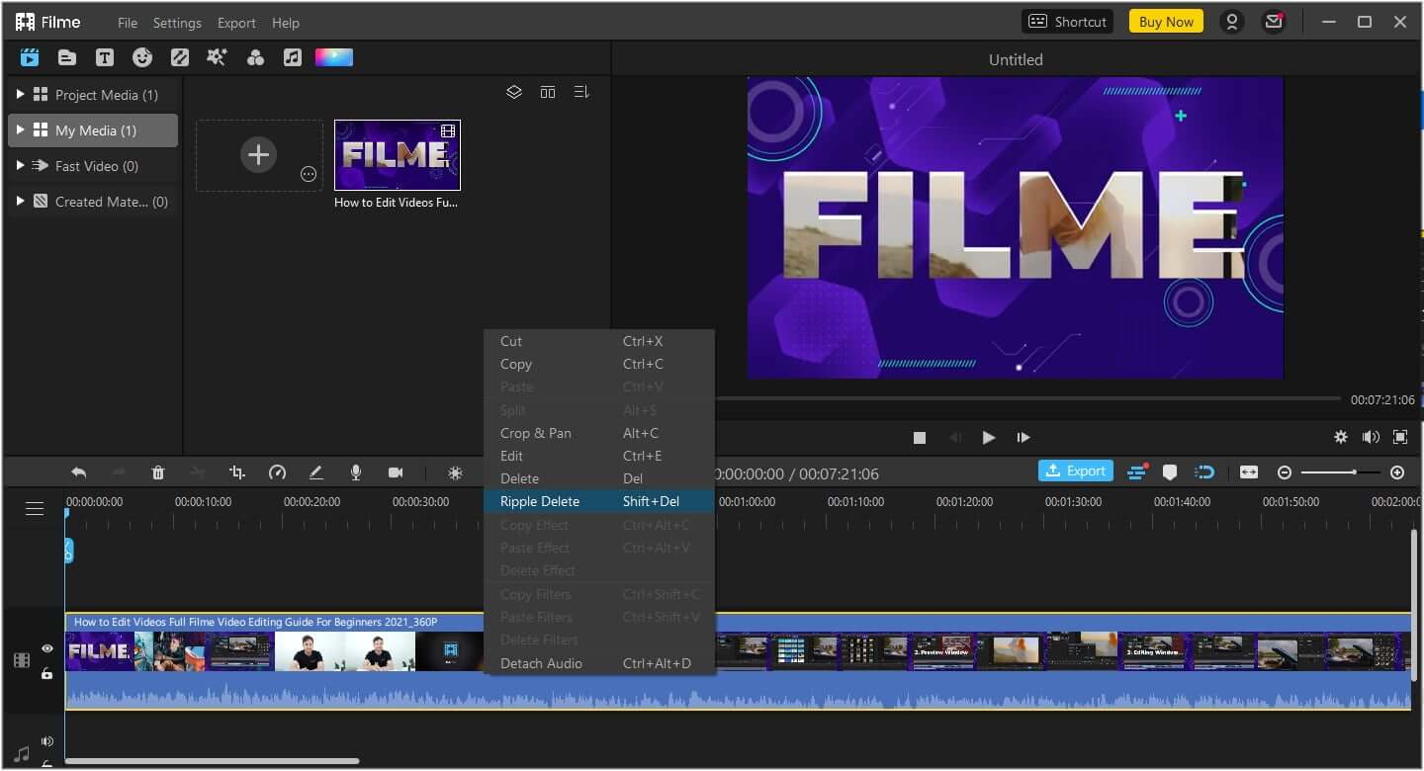Click the preview playback progress bar
This screenshot has height=771, width=1424.
tap(1027, 398)
